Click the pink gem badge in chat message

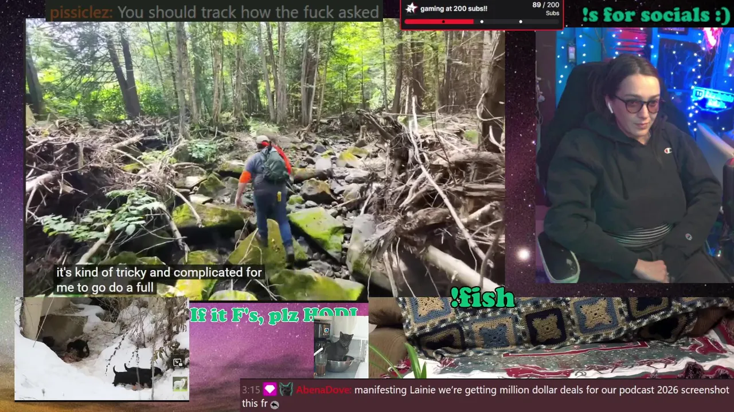pos(270,390)
